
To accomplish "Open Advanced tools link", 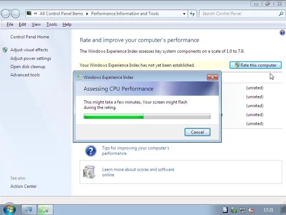I will point(25,75).
